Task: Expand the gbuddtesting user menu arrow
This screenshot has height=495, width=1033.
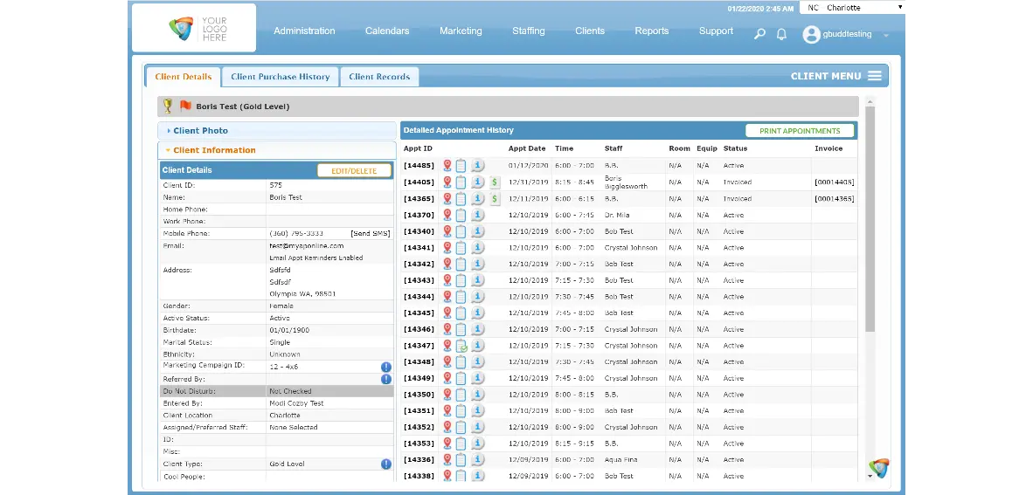Action: (x=886, y=36)
